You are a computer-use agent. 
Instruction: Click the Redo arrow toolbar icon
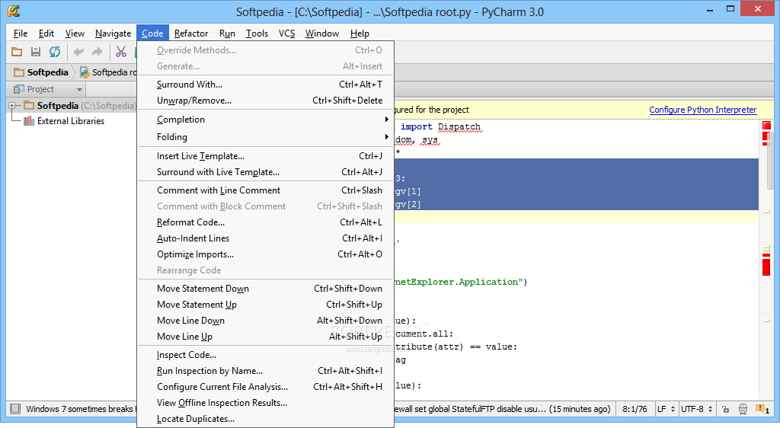[97, 52]
